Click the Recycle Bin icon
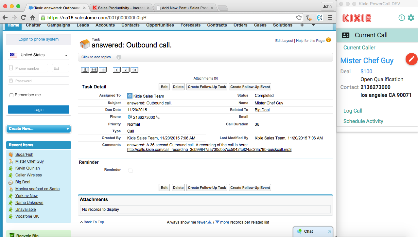418x237 pixels. point(12,235)
